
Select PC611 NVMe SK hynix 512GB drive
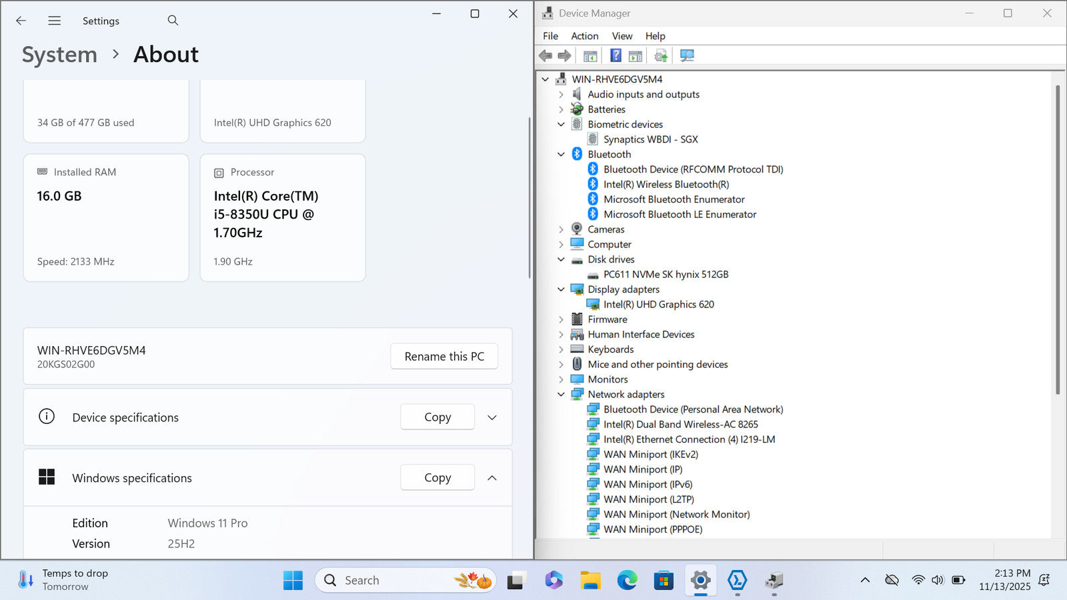[666, 275]
